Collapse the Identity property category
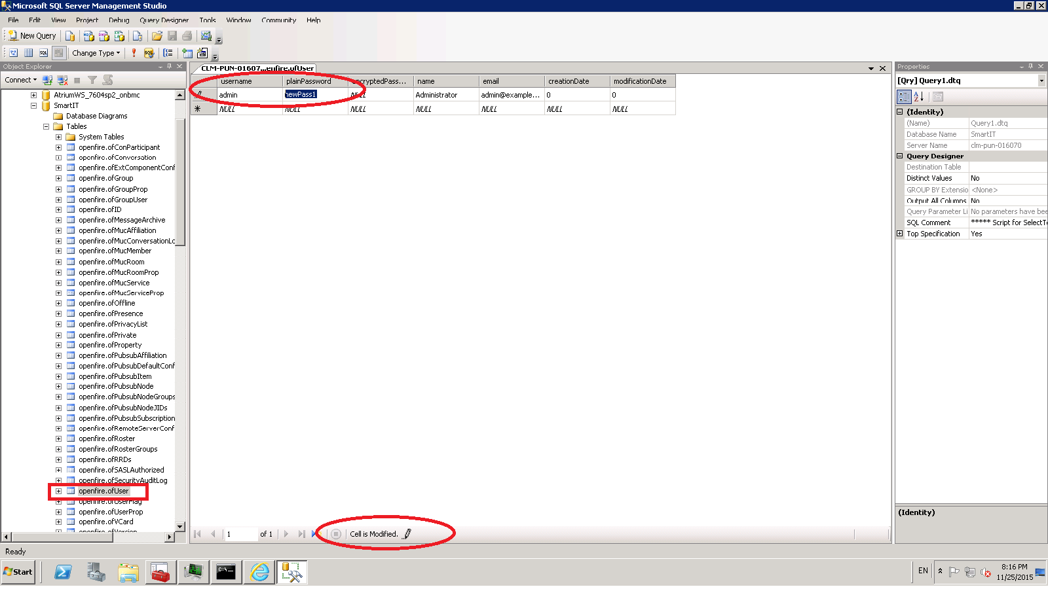 [900, 112]
